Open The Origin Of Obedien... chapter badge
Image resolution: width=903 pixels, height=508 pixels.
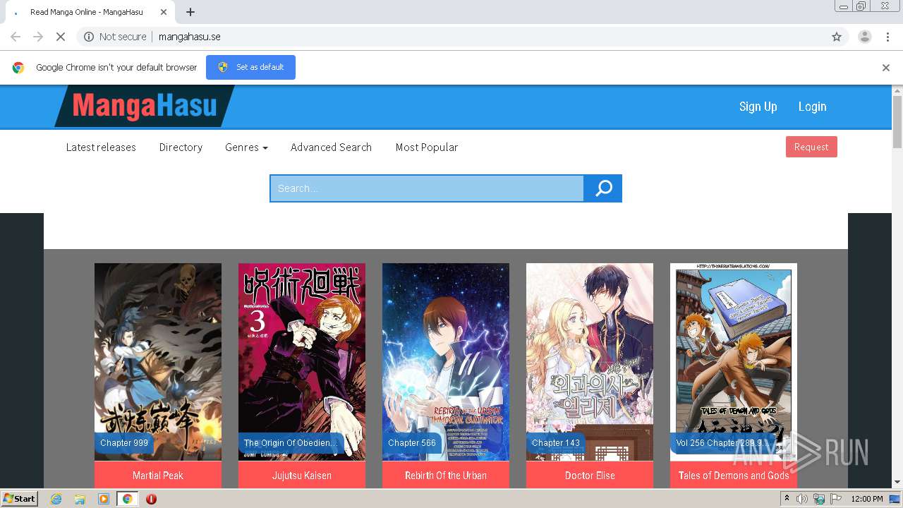[x=290, y=443]
